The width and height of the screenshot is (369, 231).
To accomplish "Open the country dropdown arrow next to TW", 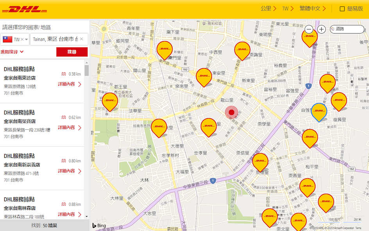I will 26,39.
